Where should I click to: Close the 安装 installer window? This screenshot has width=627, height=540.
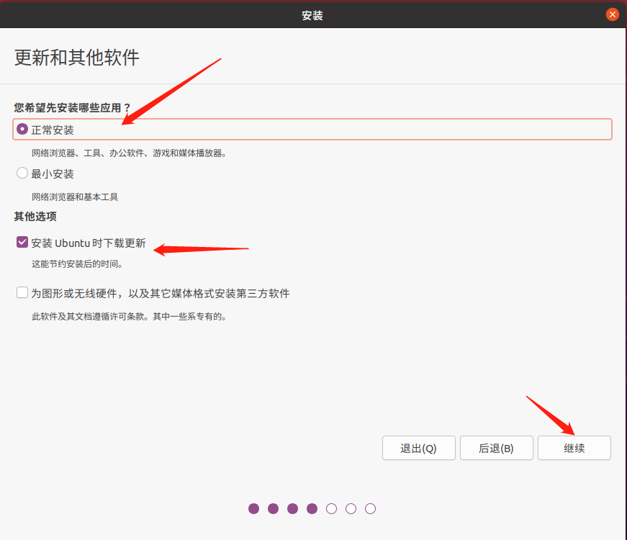612,14
